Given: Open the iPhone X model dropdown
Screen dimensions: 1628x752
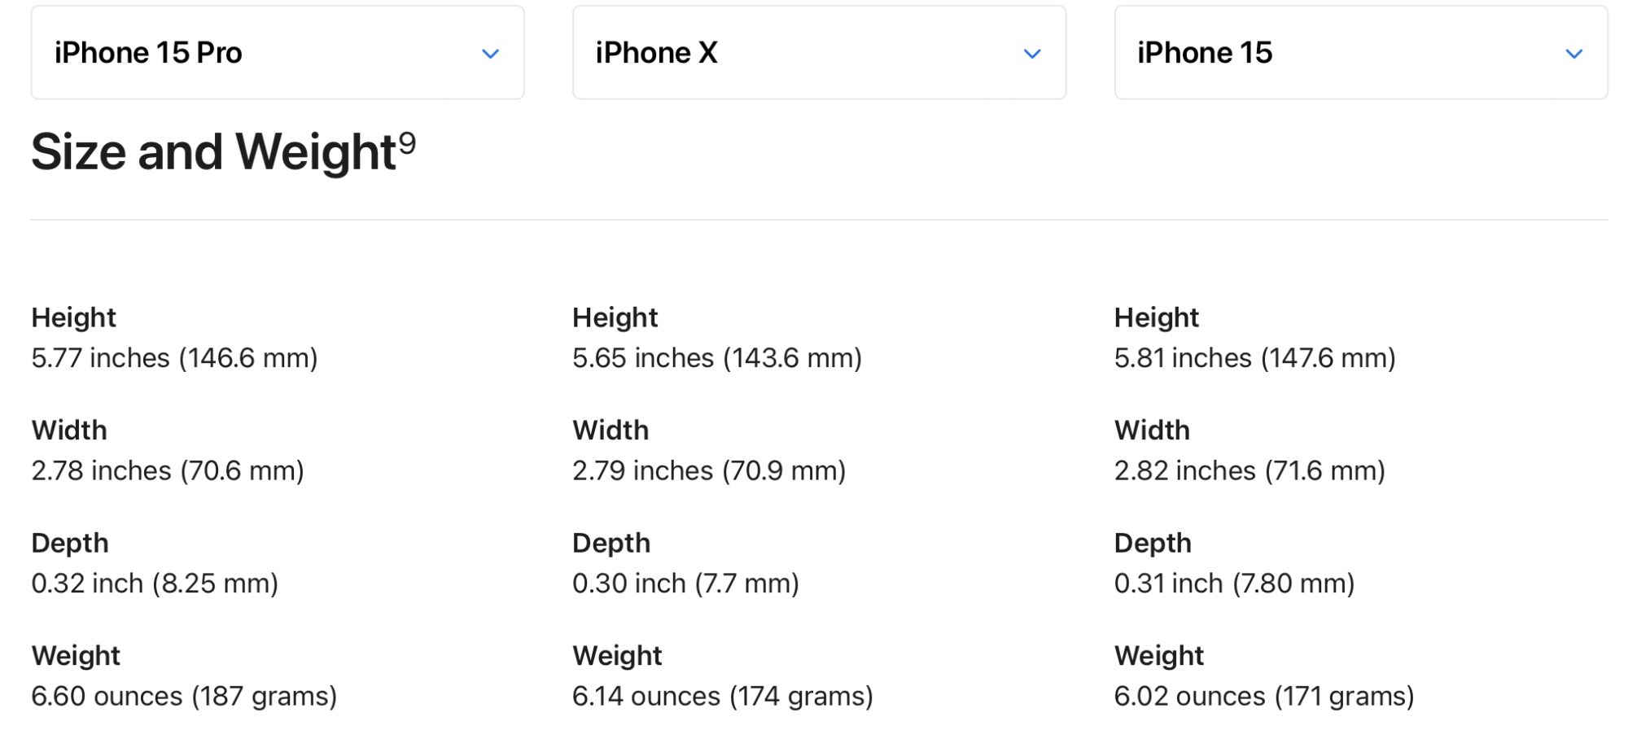Looking at the screenshot, I should (819, 53).
